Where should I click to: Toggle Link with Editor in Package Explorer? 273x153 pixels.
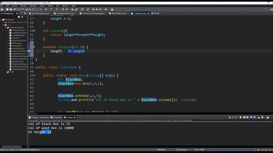[22, 17]
